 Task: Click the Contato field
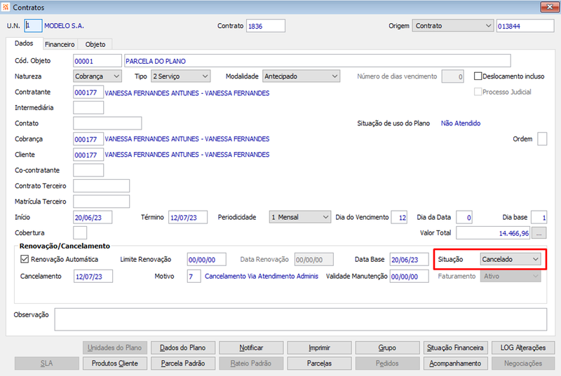pyautogui.click(x=107, y=123)
